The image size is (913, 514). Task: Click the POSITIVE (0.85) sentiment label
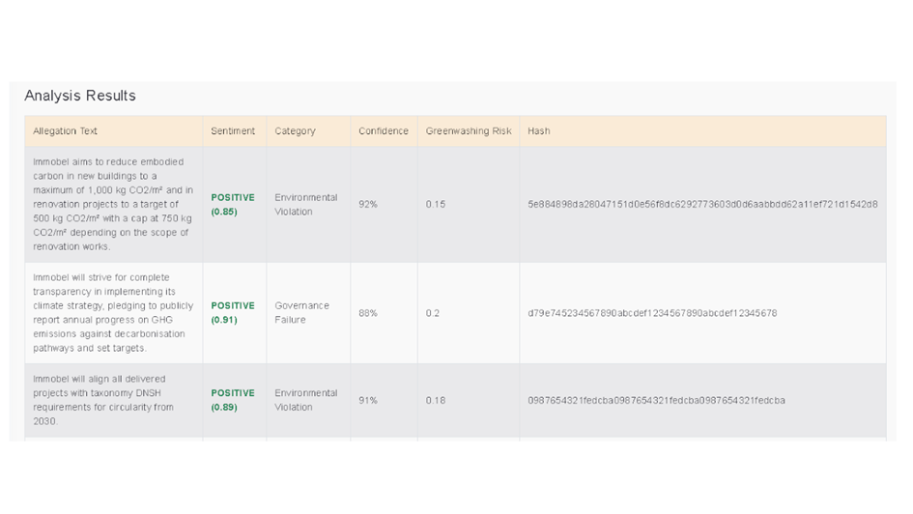(x=233, y=204)
